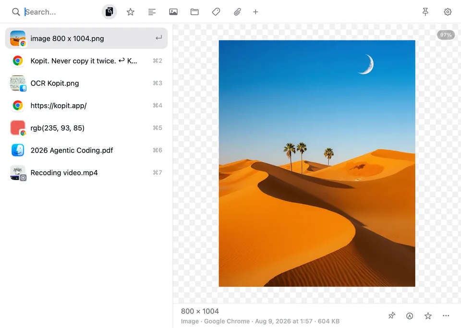Image resolution: width=461 pixels, height=328 pixels.
Task: Filter clipboard history by files folder icon
Action: click(194, 12)
